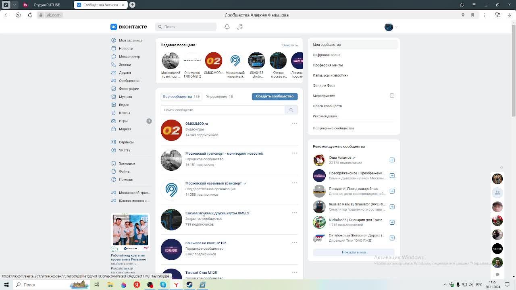The height and width of the screenshot is (290, 516).
Task: Click the calendar icon beside Мероприятия
Action: pyautogui.click(x=392, y=95)
